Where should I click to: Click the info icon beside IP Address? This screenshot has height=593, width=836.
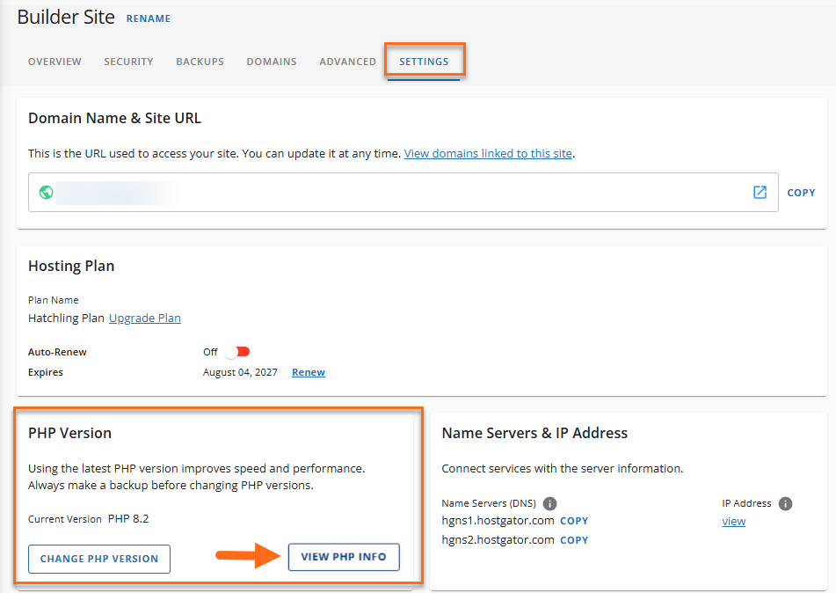(x=785, y=503)
